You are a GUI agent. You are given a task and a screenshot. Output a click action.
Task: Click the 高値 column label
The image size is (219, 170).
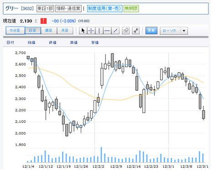point(74,42)
